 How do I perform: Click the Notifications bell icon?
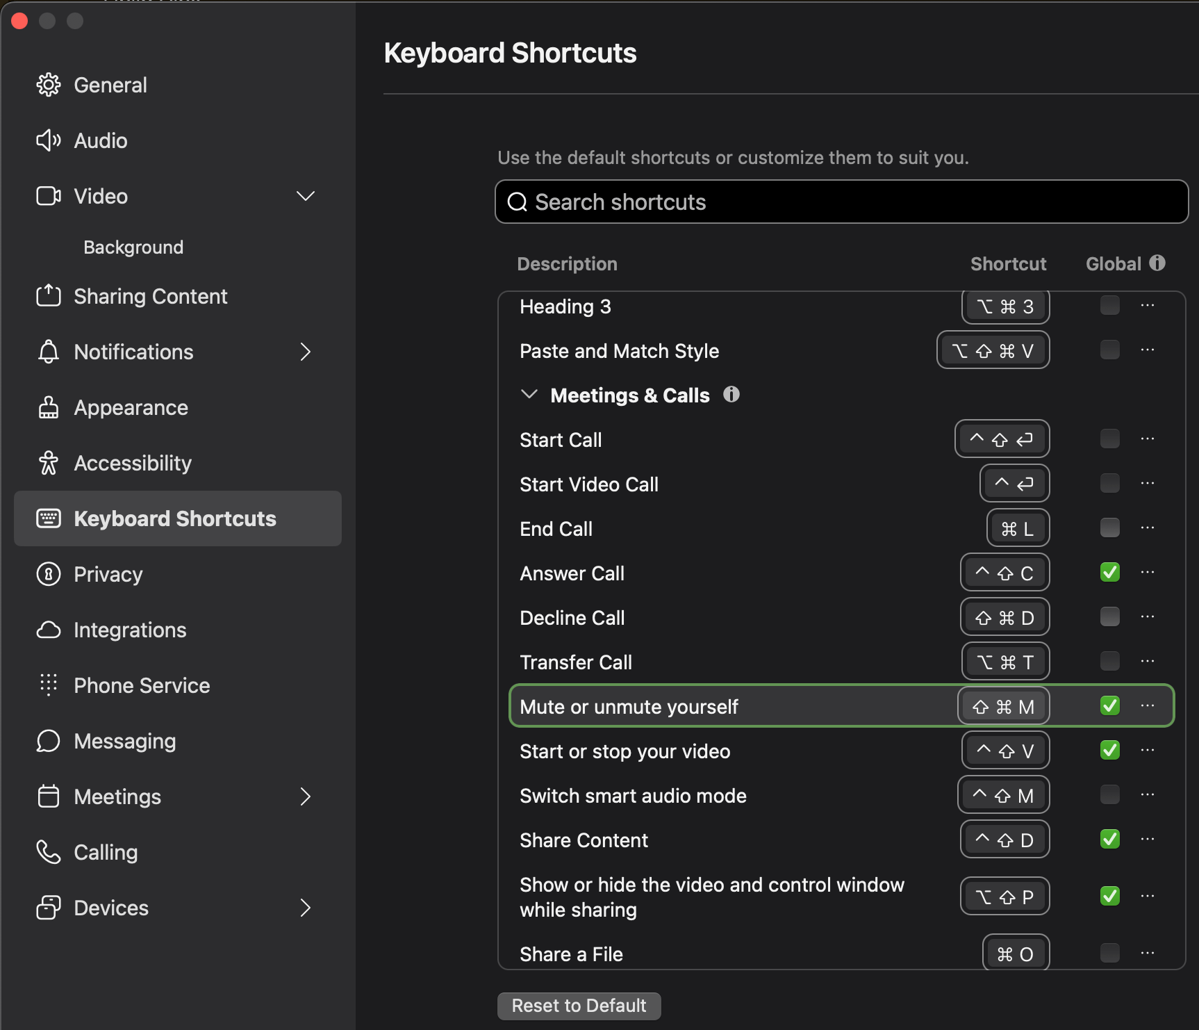coord(49,352)
